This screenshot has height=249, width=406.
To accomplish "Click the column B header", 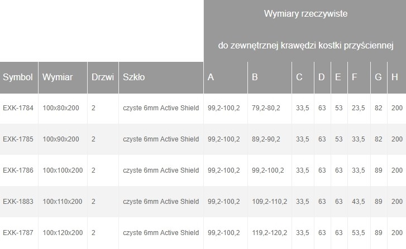I will point(255,77).
